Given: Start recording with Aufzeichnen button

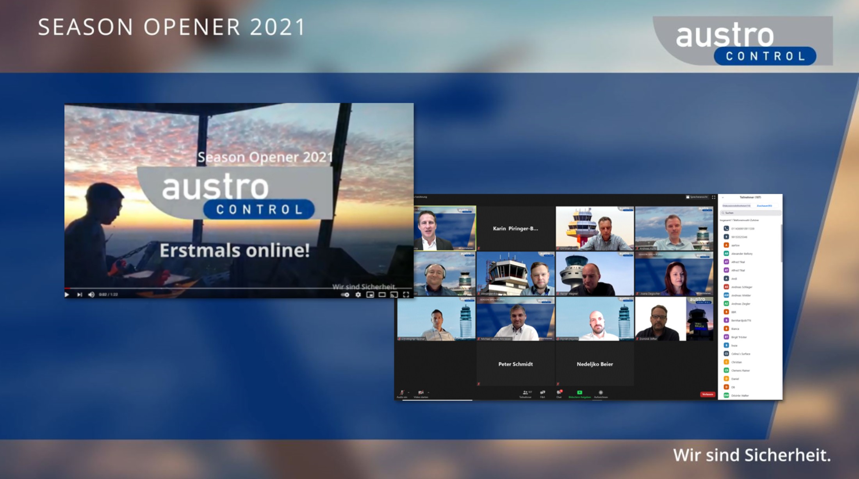Looking at the screenshot, I should pyautogui.click(x=601, y=394).
